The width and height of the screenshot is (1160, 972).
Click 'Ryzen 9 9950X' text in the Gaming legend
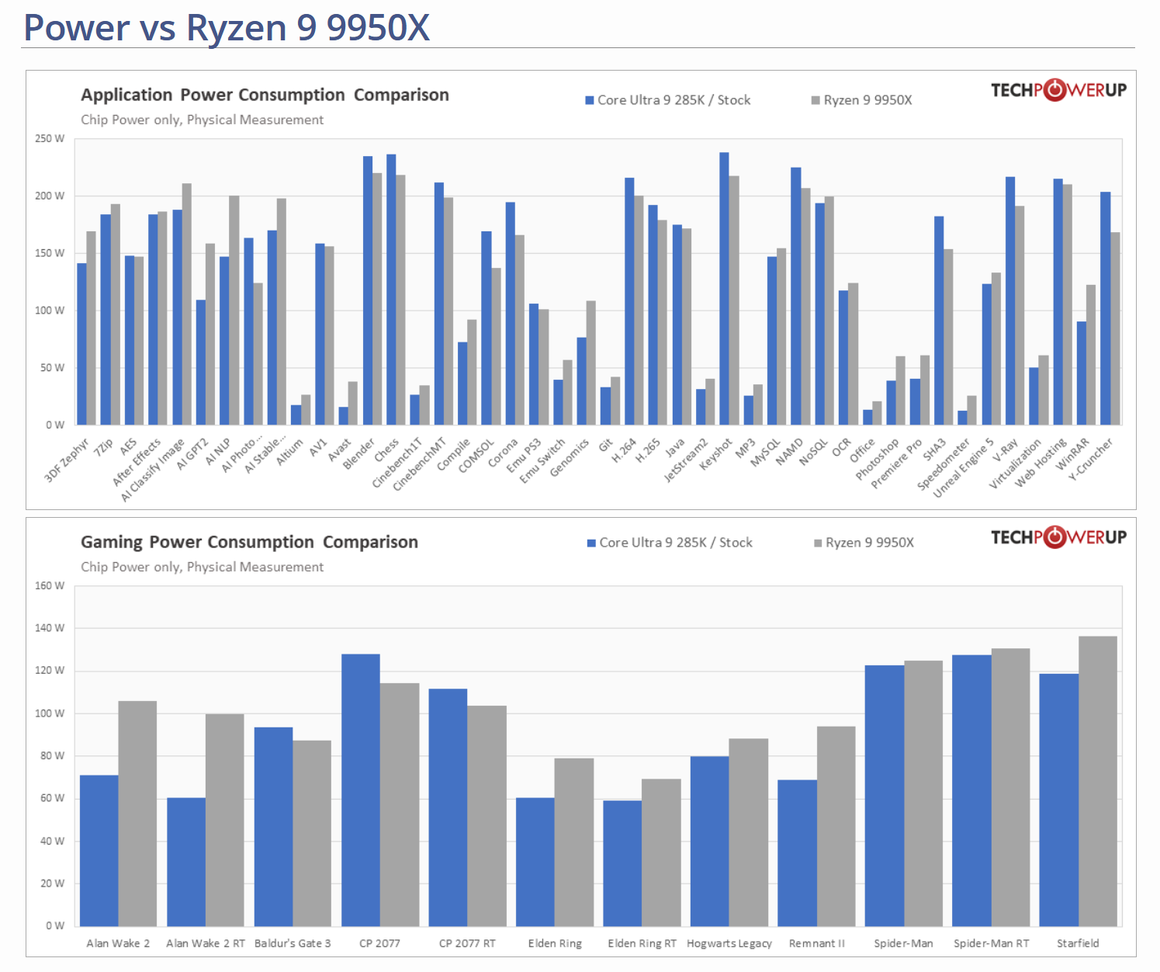click(870, 543)
